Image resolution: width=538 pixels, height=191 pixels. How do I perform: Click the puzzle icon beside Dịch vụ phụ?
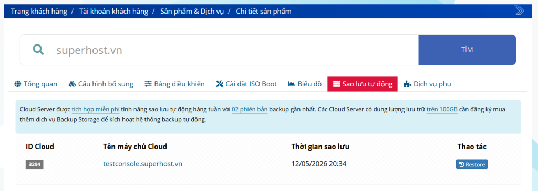[407, 84]
